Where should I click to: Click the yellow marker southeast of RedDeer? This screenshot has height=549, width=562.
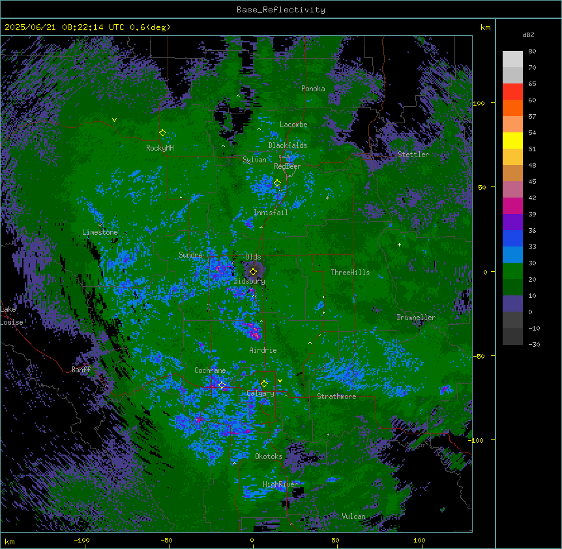point(277,183)
